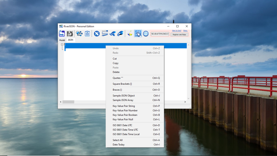Click the colorful prism gem icon

[130, 33]
